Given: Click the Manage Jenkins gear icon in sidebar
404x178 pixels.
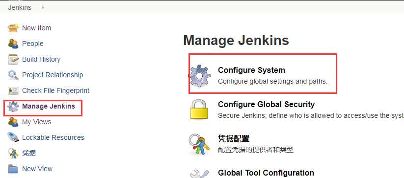Looking at the screenshot, I should 13,106.
